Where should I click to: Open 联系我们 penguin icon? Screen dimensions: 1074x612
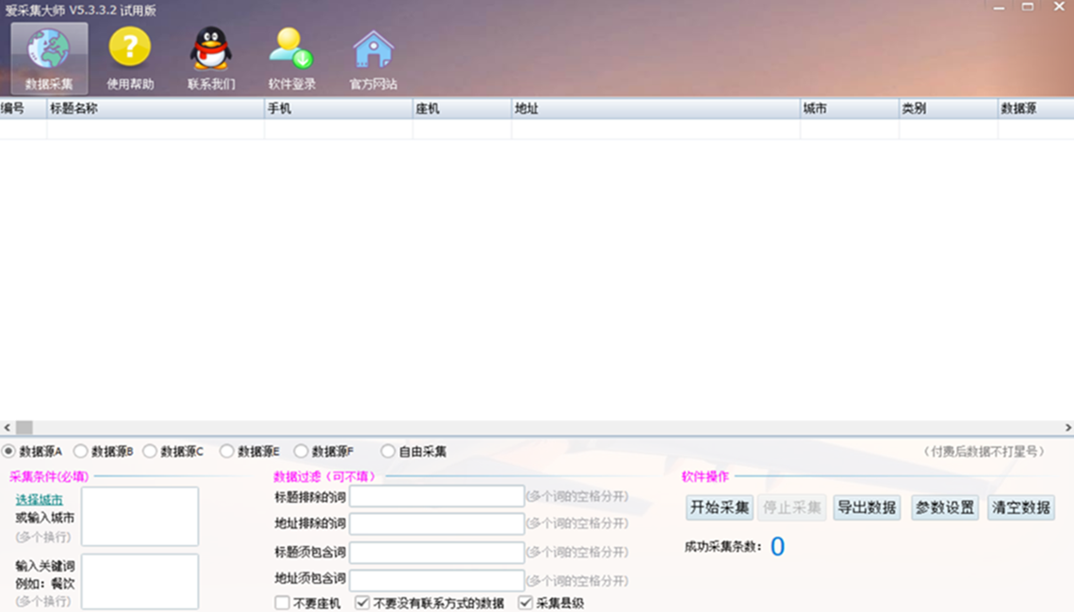tap(211, 49)
